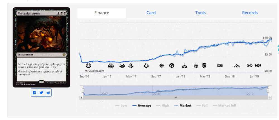Click the MTGStocks.com chart credit

pos(94,71)
